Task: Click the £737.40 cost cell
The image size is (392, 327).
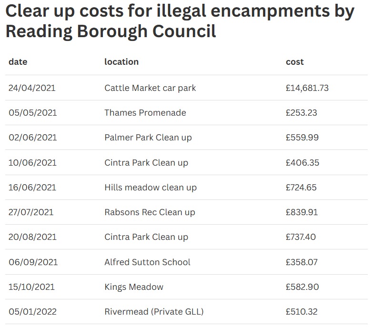Action: pos(301,237)
